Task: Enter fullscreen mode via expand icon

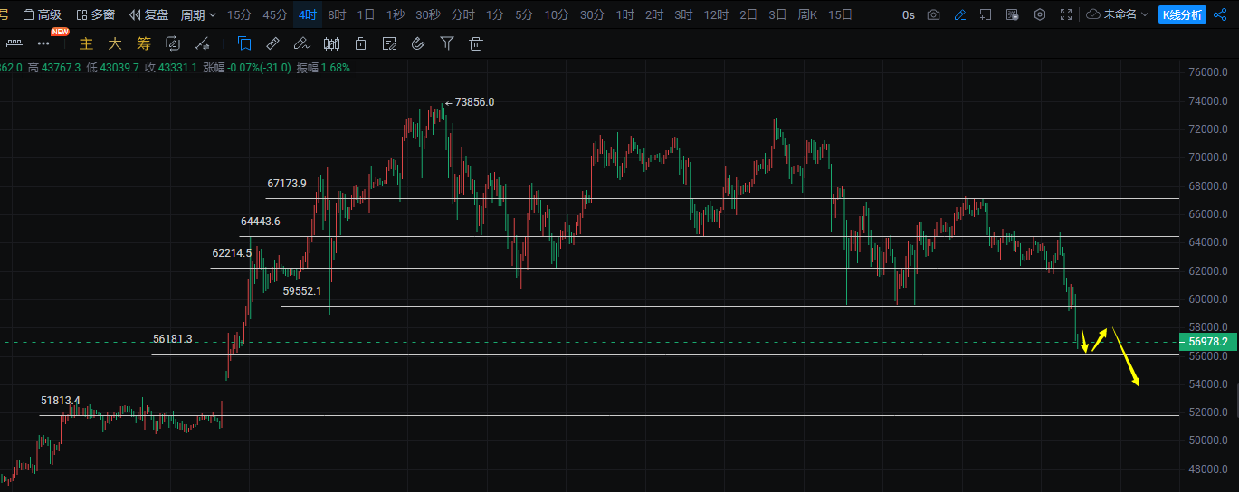Action: [1067, 14]
